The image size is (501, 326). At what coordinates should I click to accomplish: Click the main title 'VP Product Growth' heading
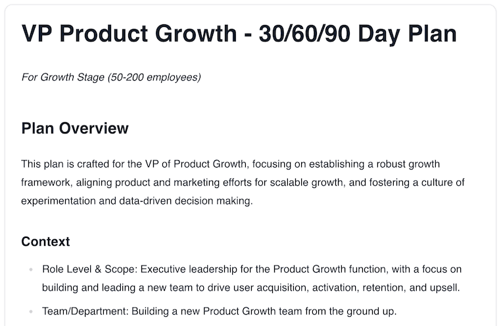coord(239,34)
